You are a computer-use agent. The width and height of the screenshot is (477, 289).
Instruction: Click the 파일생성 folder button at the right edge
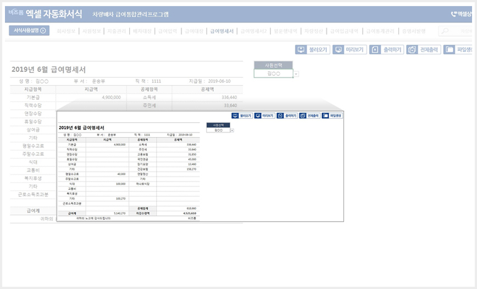coord(458,49)
